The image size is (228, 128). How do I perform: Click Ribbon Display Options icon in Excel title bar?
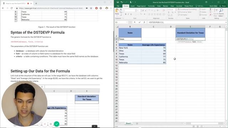coord(206,2)
